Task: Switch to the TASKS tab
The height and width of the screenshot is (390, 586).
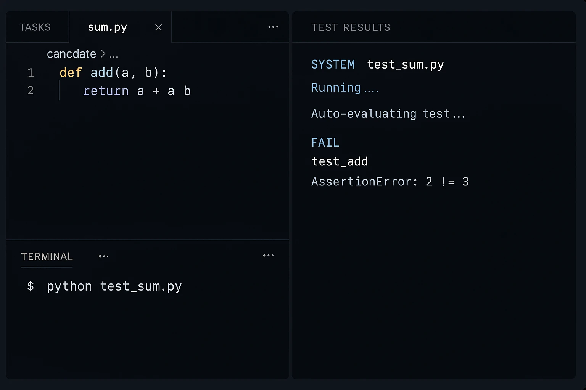Action: (x=35, y=27)
